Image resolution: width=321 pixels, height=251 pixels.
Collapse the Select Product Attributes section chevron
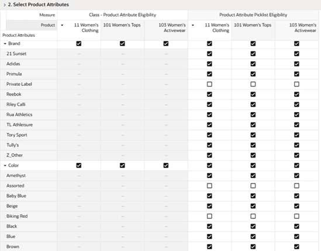click(x=5, y=5)
